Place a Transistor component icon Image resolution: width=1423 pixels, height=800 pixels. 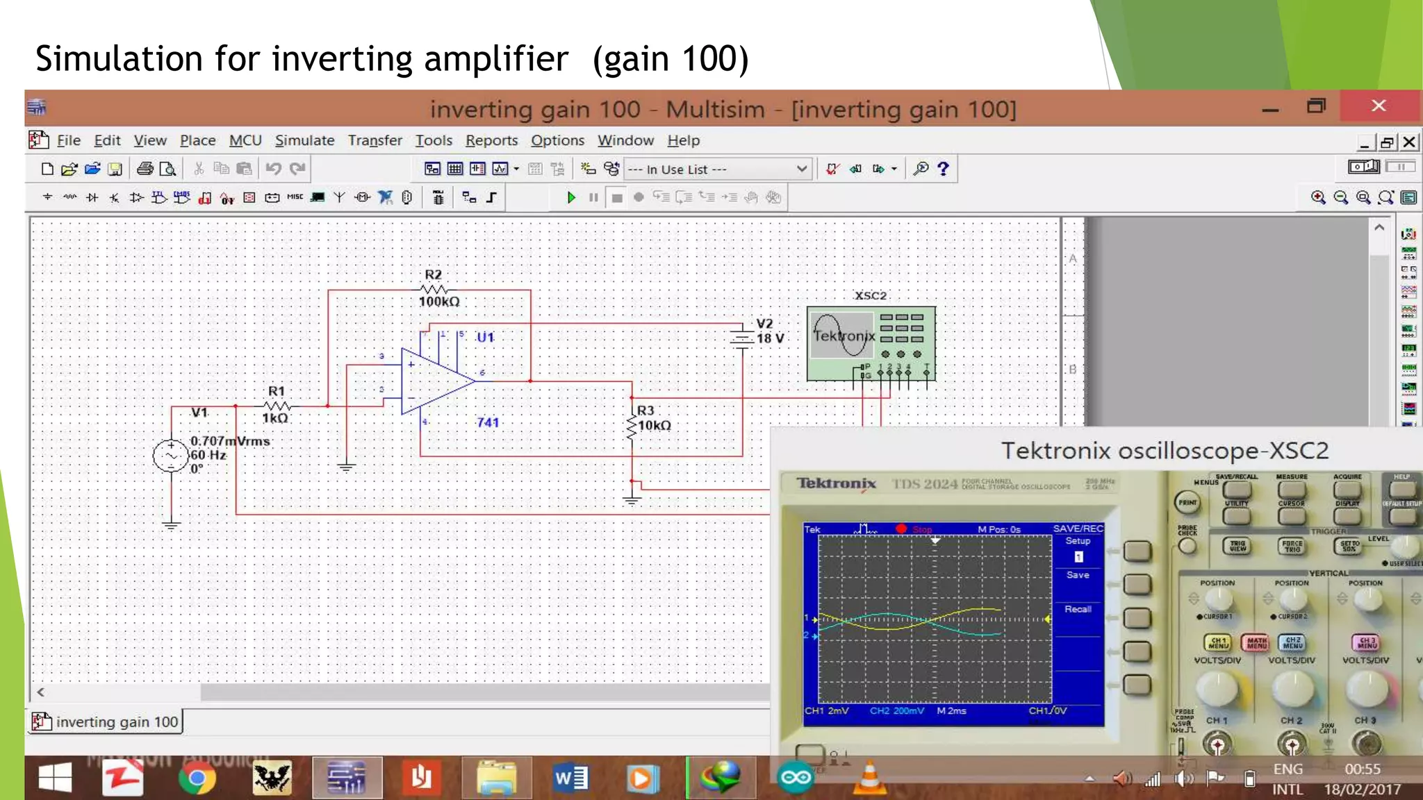click(114, 197)
